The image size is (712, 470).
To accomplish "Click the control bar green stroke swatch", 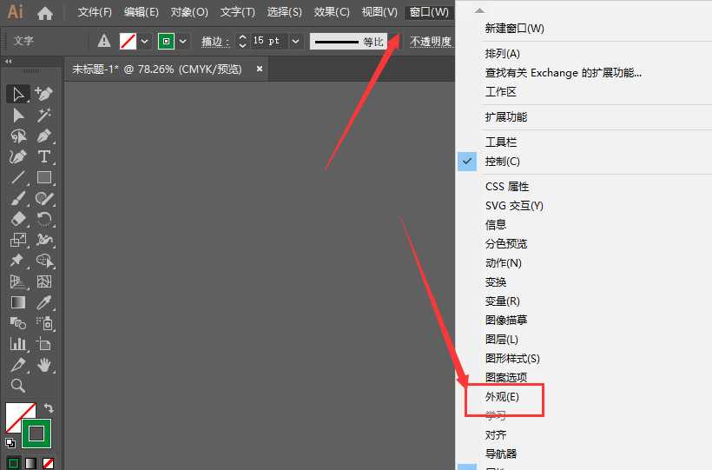I will coord(166,42).
